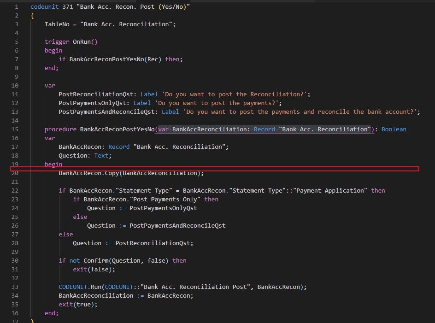435x323 pixels.
Task: Click the highlighted Record parameter on line 15
Action: pyautogui.click(x=264, y=129)
